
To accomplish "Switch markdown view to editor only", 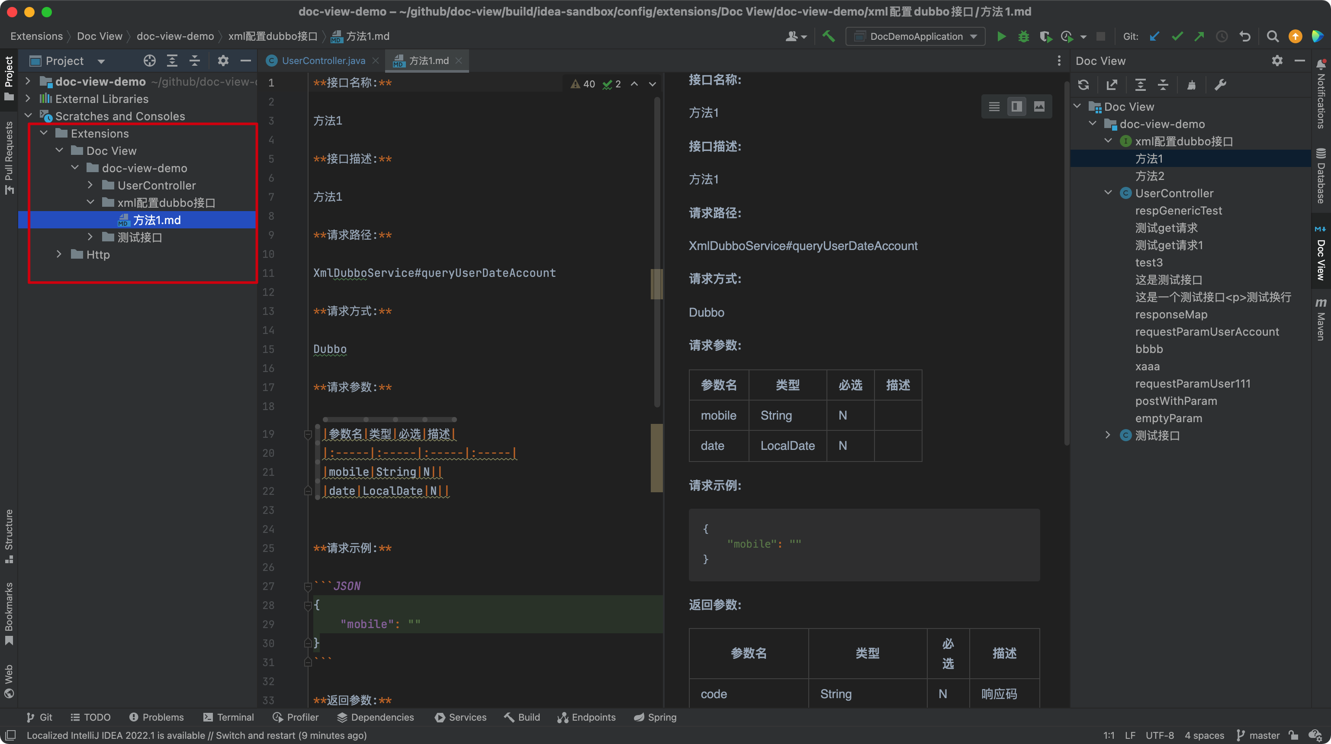I will 994,106.
